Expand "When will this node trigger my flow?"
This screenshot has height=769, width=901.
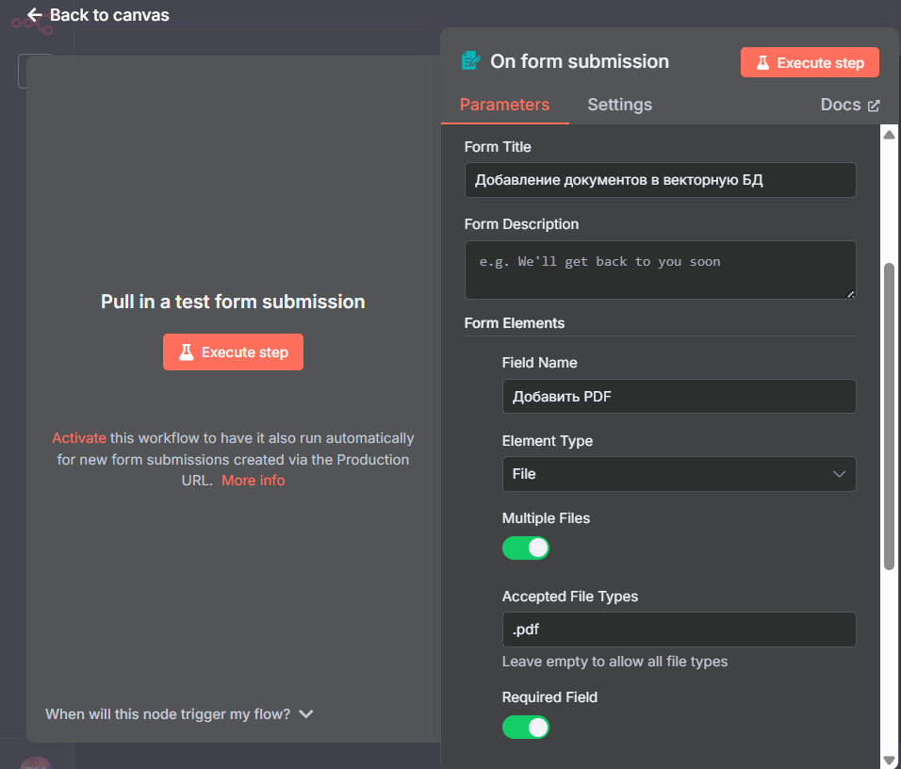pyautogui.click(x=179, y=714)
